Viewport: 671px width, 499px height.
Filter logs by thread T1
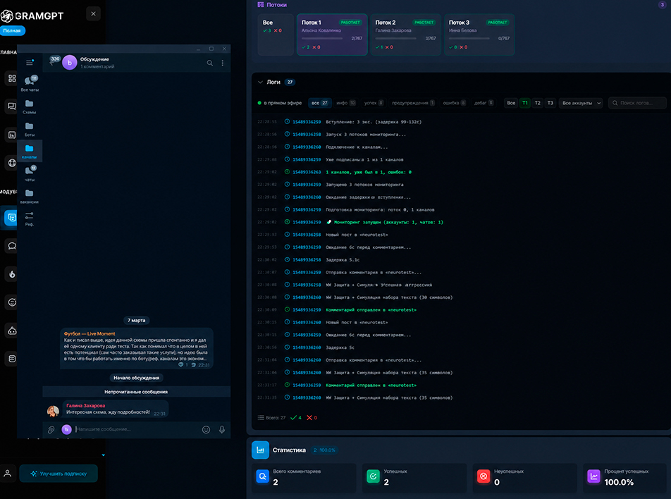click(524, 103)
